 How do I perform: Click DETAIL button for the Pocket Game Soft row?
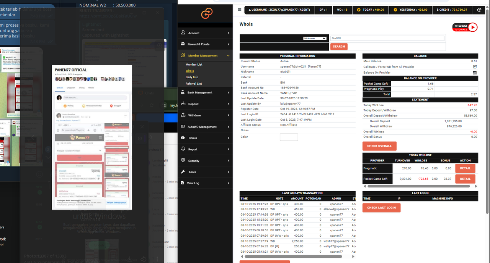coord(465,179)
